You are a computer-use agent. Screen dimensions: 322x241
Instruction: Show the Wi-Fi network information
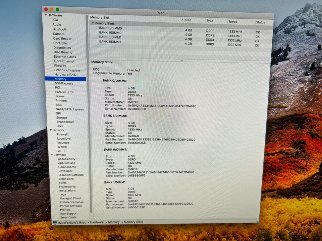click(x=61, y=151)
